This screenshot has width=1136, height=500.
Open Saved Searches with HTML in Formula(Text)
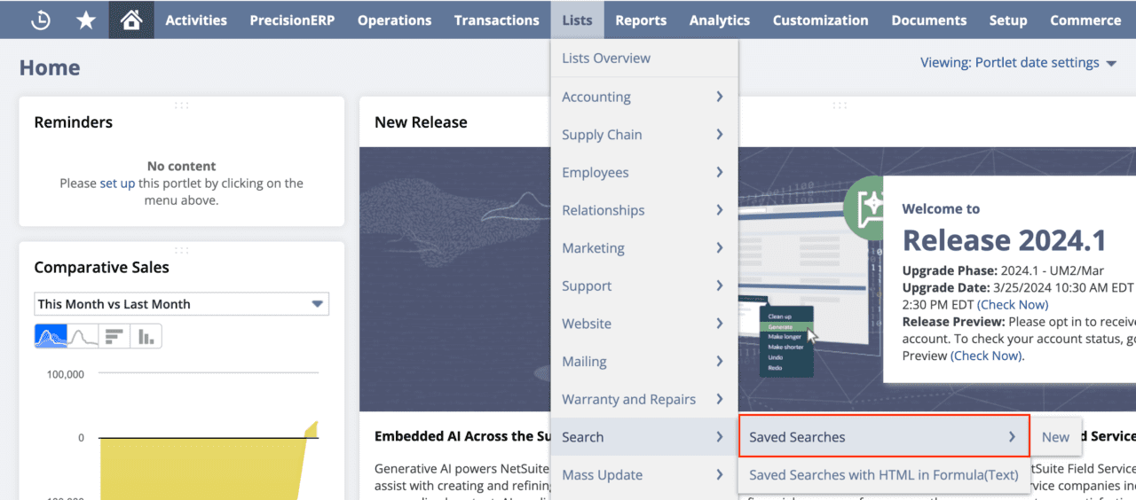(x=884, y=474)
